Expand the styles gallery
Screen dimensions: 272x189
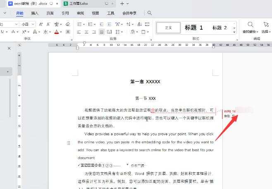(x=234, y=32)
